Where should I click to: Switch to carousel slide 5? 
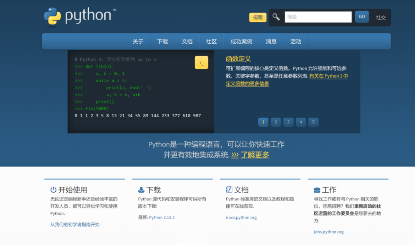(x=314, y=122)
